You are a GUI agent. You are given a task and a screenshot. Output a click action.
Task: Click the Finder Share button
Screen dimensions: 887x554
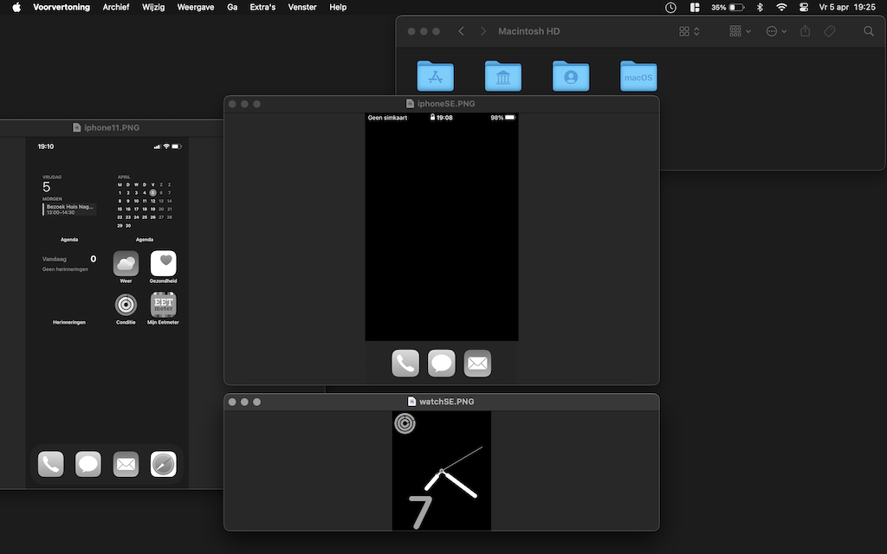[x=805, y=31]
